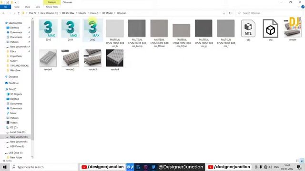Open Documents under Quick access

16,37
